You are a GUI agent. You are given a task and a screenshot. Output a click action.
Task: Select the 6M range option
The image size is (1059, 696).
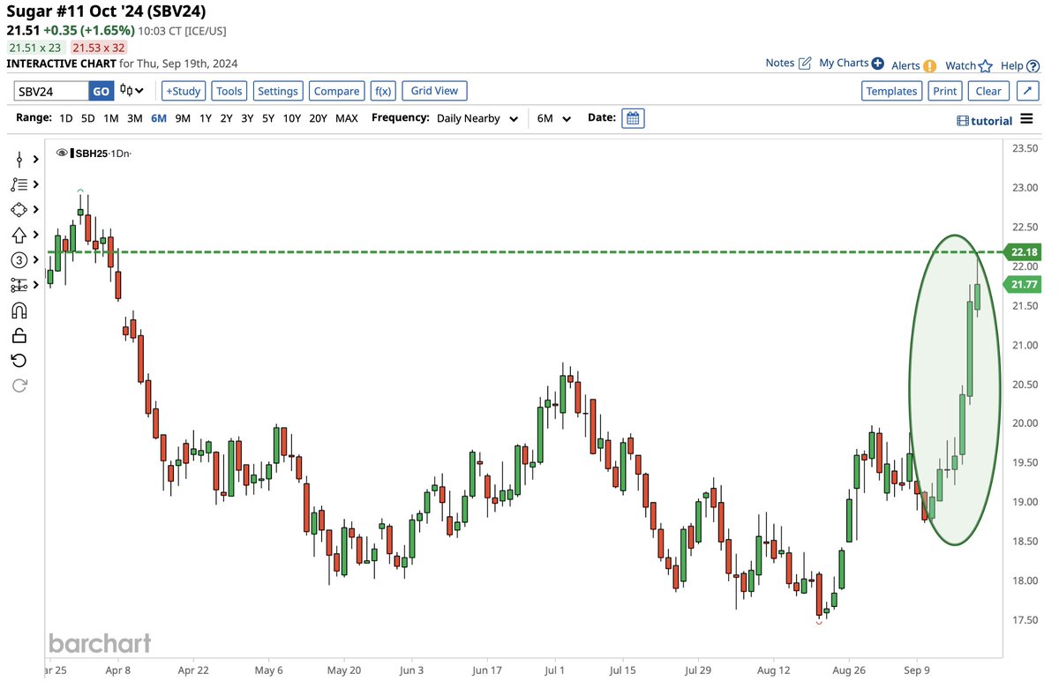click(x=159, y=118)
